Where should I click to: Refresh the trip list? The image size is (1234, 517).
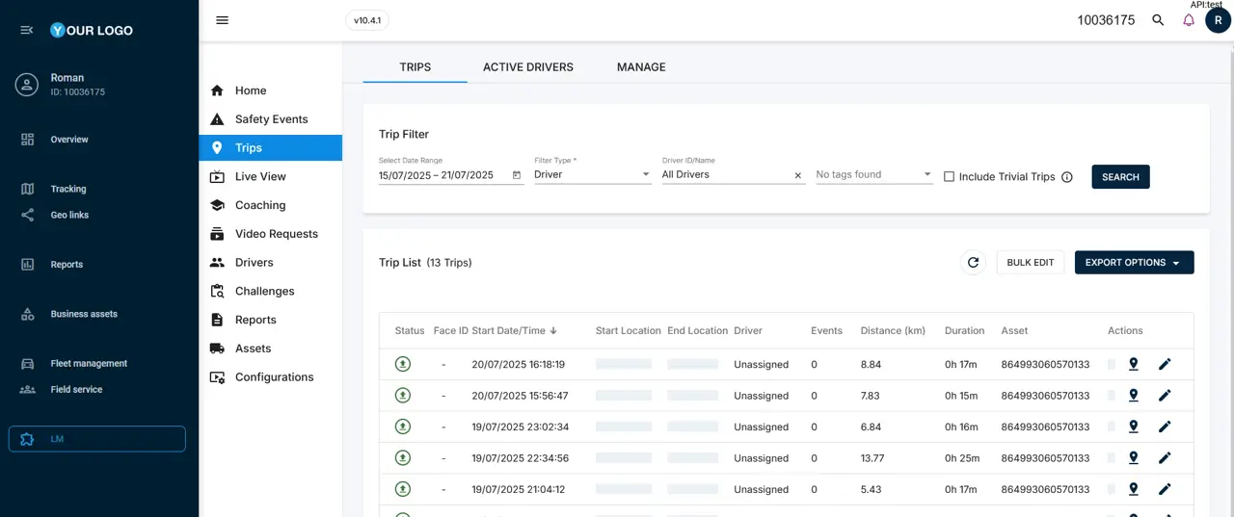tap(973, 263)
